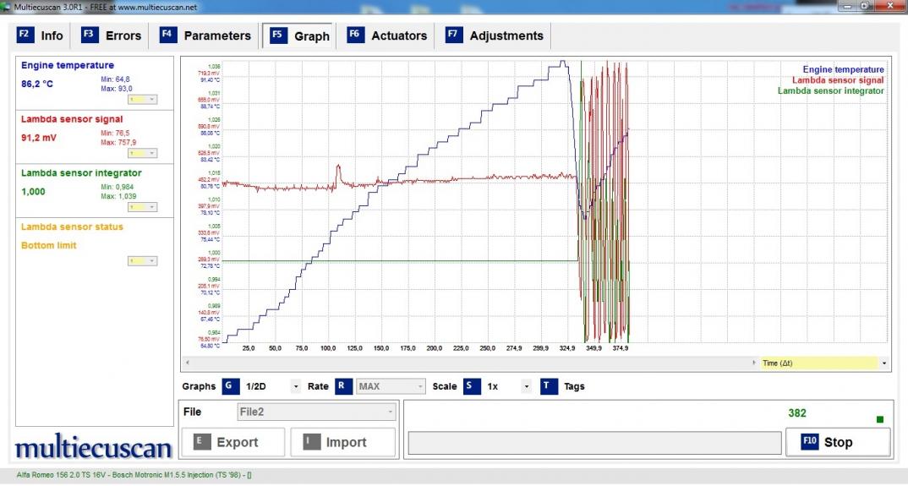Open the Info tab
This screenshot has width=908, height=486.
(x=41, y=35)
